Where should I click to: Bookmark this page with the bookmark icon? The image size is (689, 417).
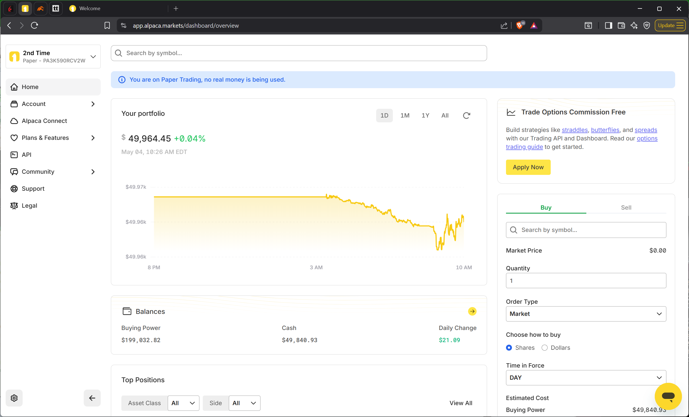(107, 25)
